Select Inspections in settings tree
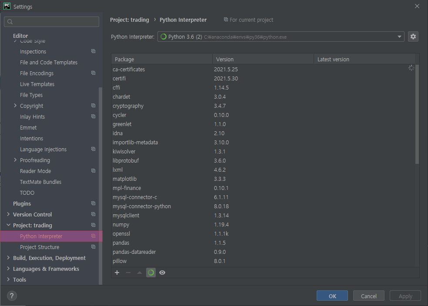Screen dimensions: 428x306 click(x=33, y=52)
